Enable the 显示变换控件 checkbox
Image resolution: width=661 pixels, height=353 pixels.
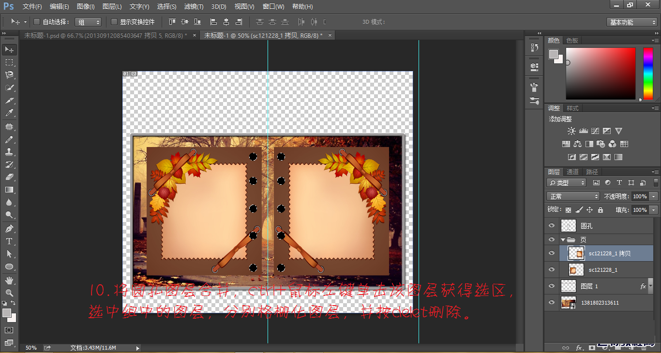[114, 22]
